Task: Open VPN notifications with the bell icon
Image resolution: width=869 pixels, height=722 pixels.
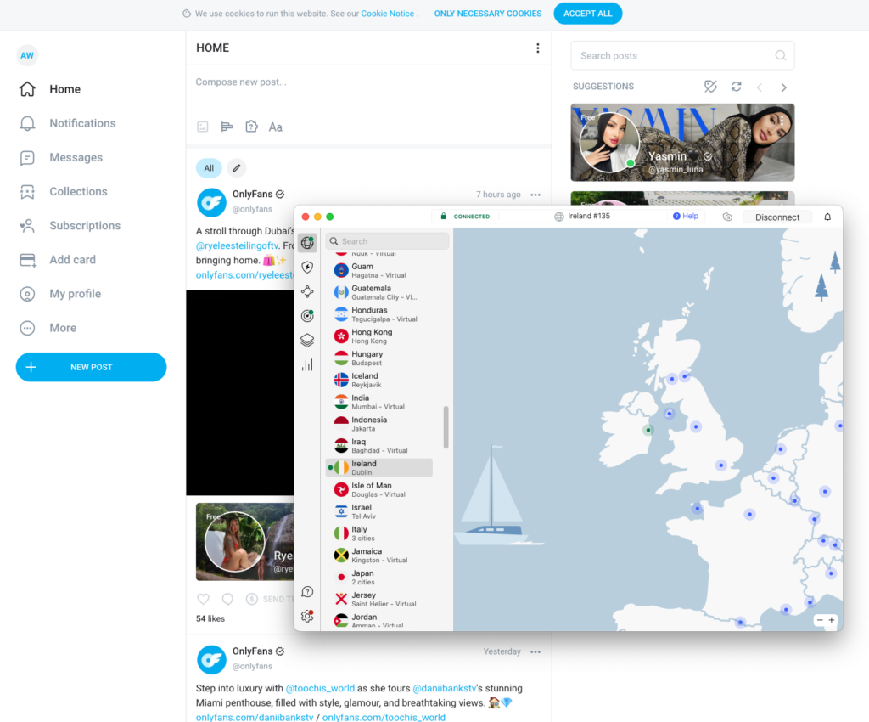Action: (x=827, y=217)
